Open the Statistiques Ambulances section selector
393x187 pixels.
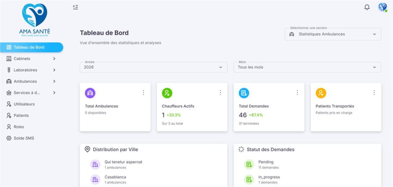[333, 34]
